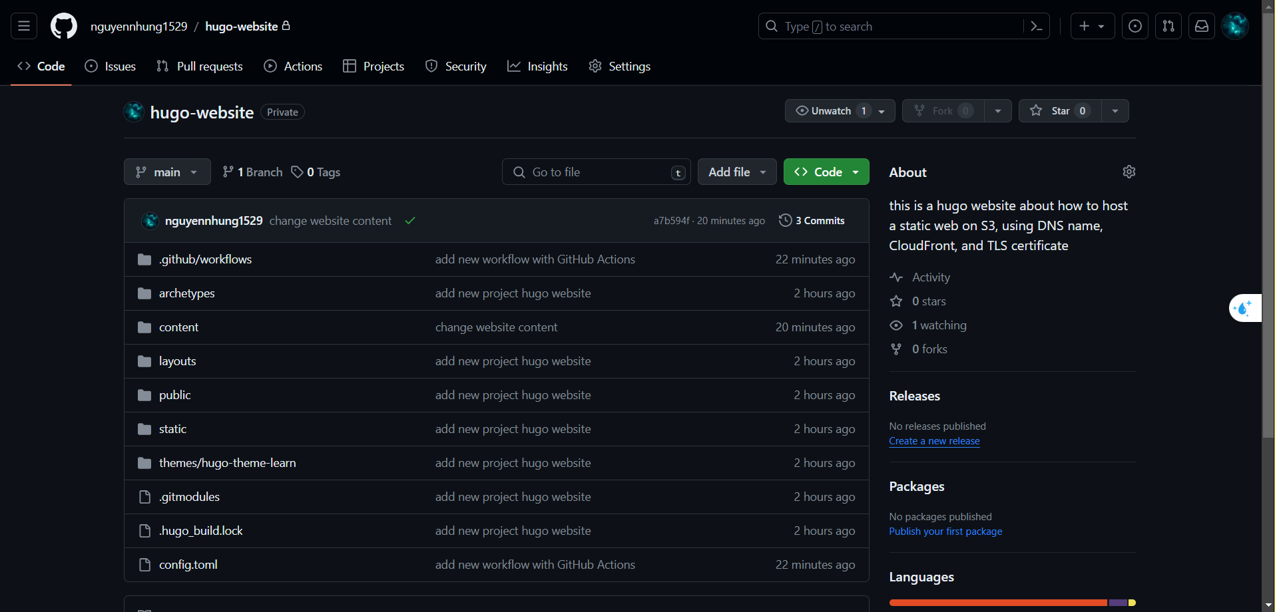
Task: Click the scrollbar down arrow
Action: 1268,605
